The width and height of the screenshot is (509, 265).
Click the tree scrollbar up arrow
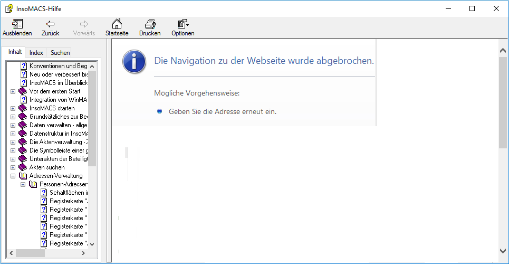pyautogui.click(x=92, y=67)
